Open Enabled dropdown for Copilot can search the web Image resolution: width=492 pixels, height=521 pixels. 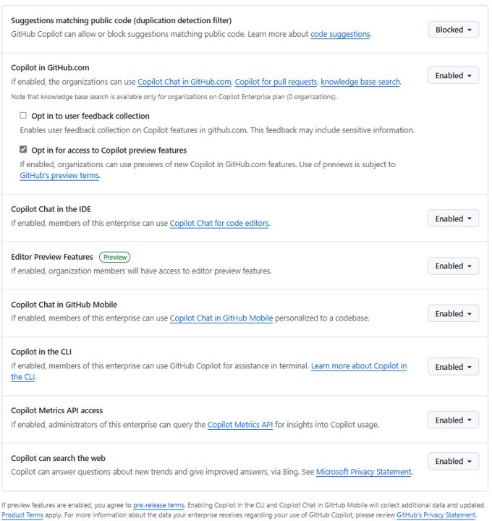pos(453,461)
